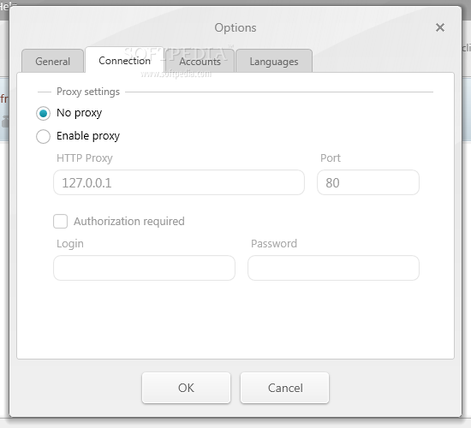
Task: Click the empty Password text box
Action: coord(333,268)
